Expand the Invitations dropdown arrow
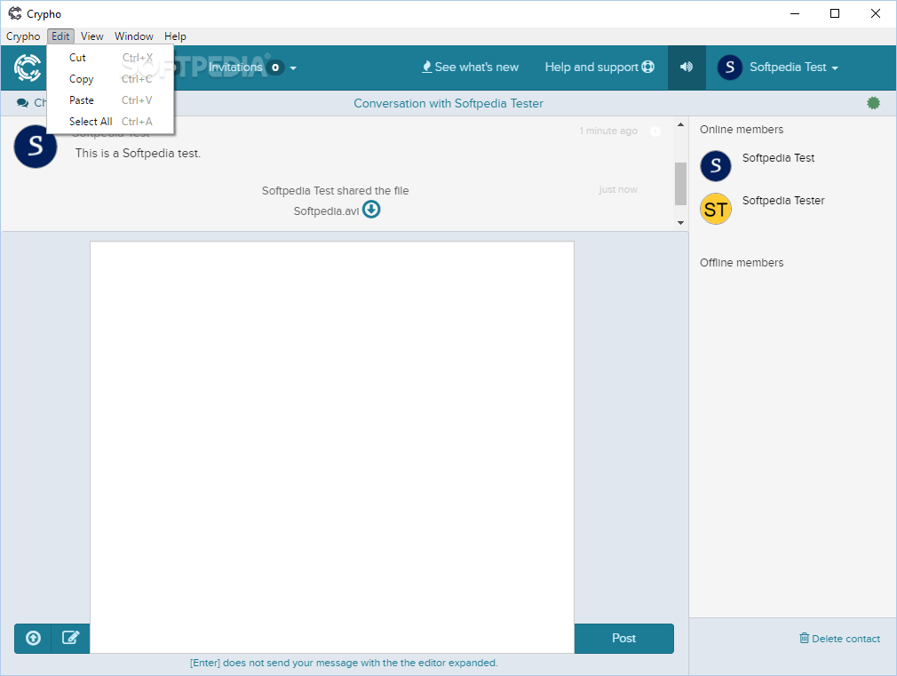Viewport: 897px width, 676px height. tap(293, 68)
